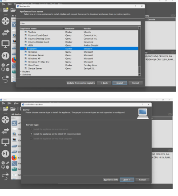This screenshot has height=196, width=178.
Task: Click the help question mark in New template dialog
Action: point(135,6)
